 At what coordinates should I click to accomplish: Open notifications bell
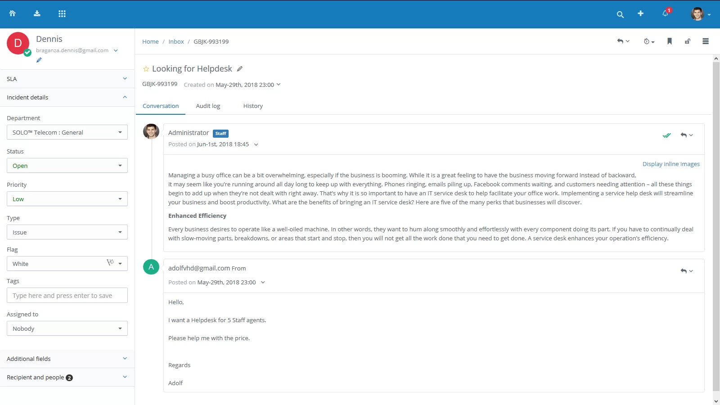(665, 13)
